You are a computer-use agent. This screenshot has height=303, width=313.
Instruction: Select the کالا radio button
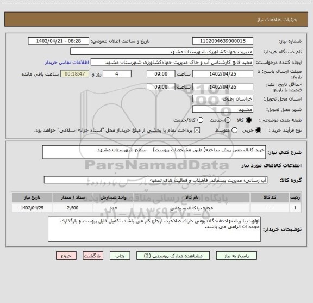click(x=249, y=120)
